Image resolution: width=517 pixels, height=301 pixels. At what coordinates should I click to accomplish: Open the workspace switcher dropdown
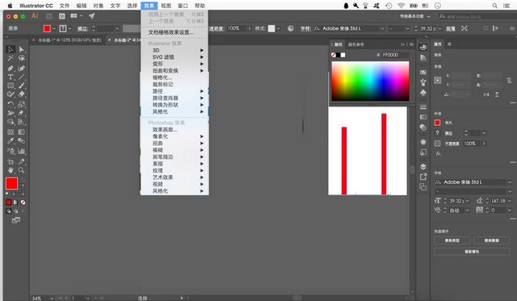(414, 16)
